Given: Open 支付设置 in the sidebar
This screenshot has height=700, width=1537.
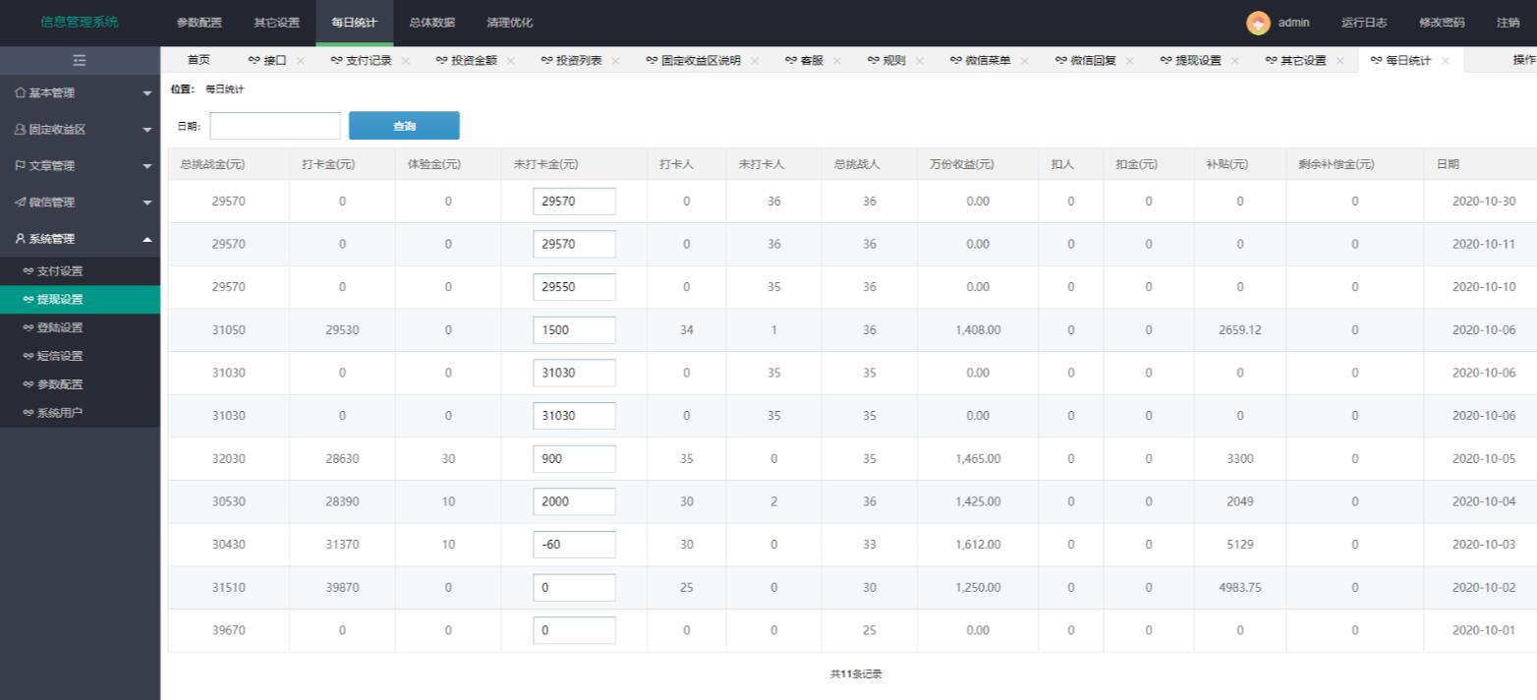Looking at the screenshot, I should 80,271.
